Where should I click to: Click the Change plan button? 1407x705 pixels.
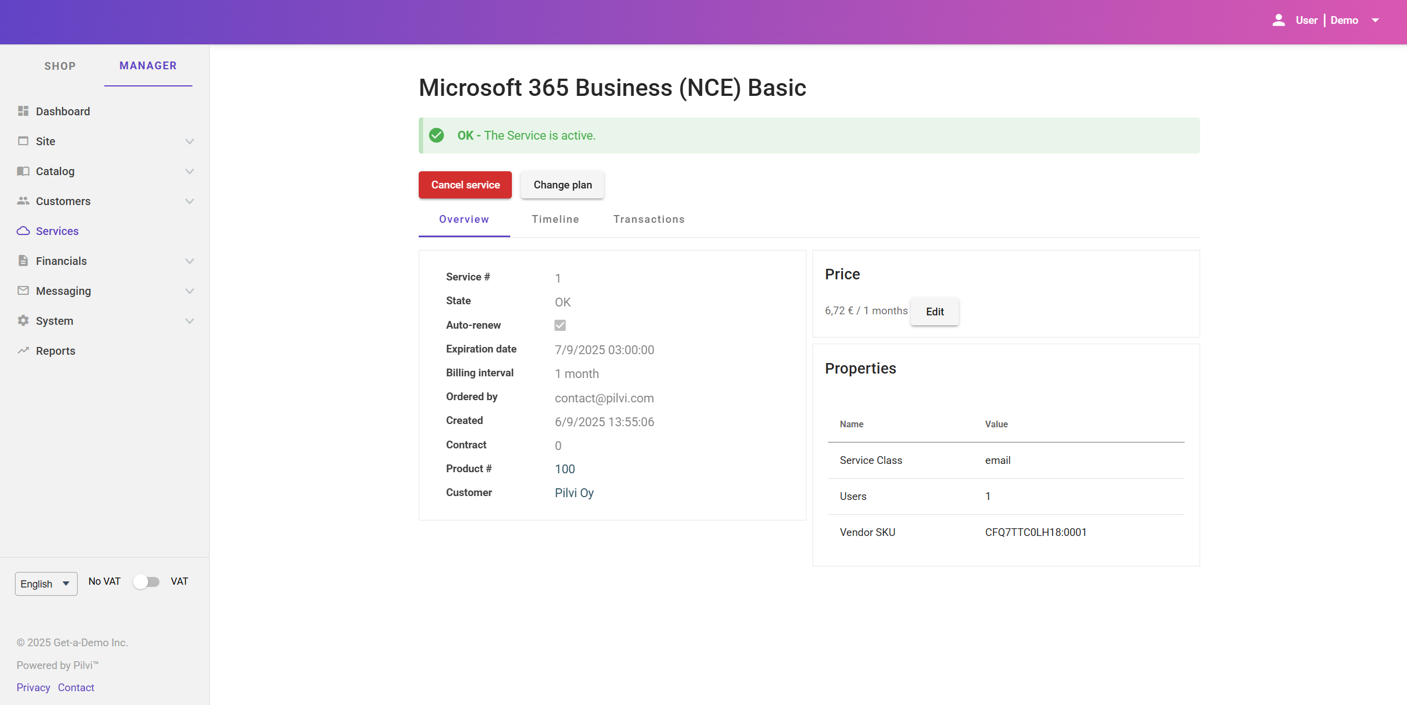(562, 185)
